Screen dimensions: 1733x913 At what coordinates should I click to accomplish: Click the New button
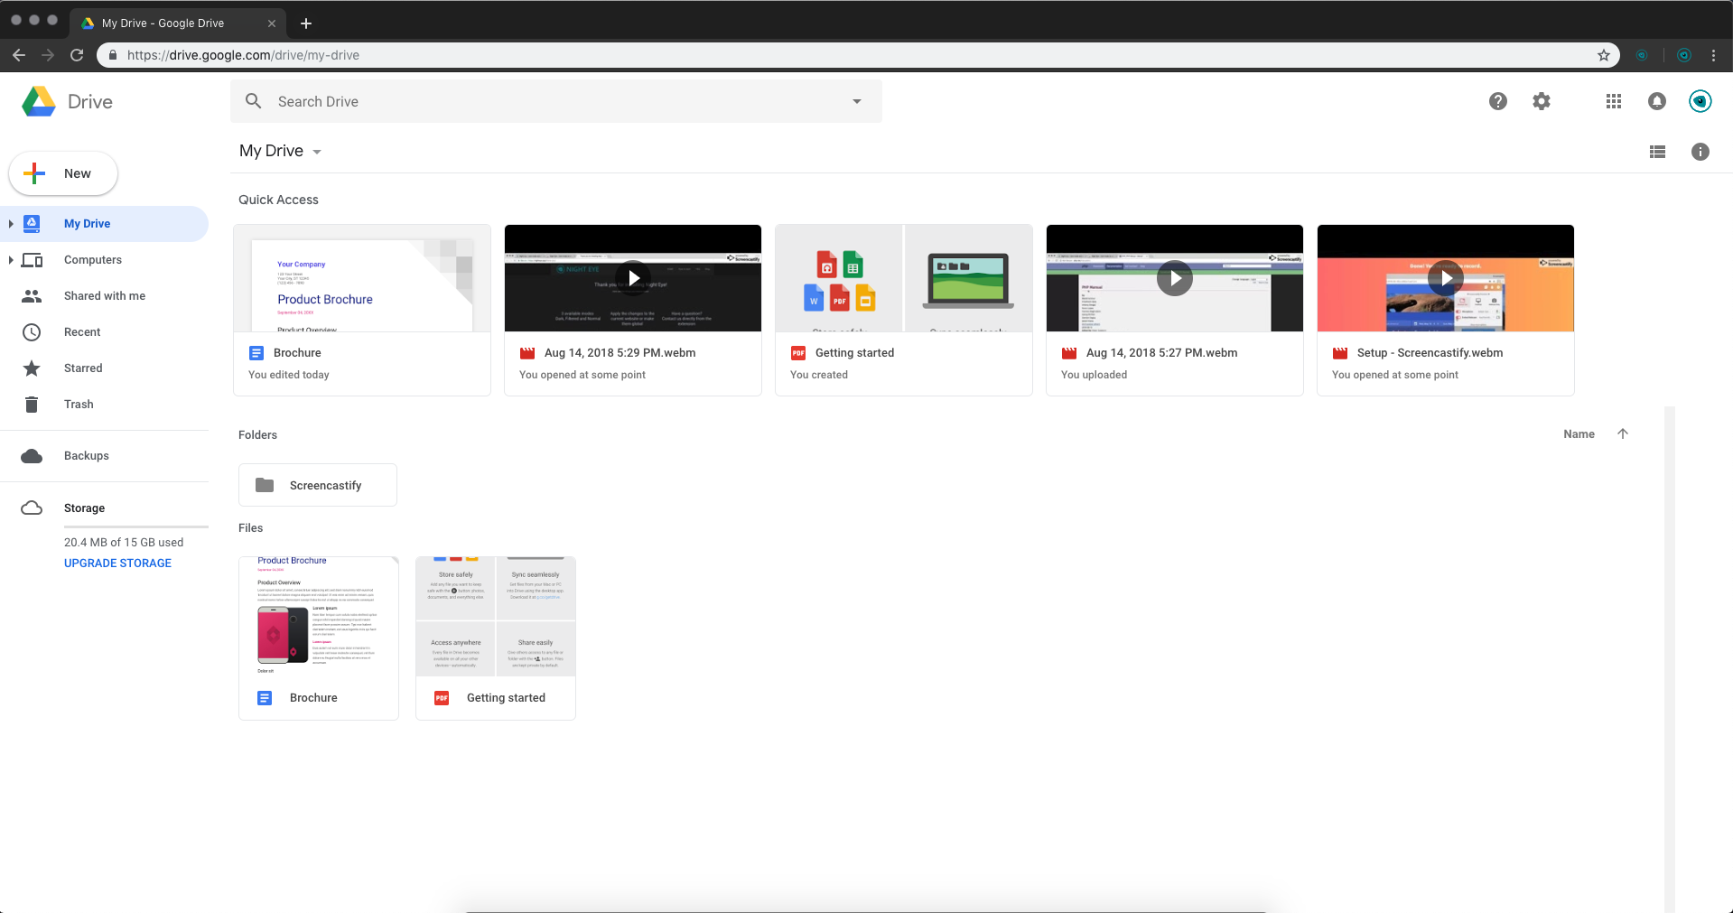click(63, 173)
